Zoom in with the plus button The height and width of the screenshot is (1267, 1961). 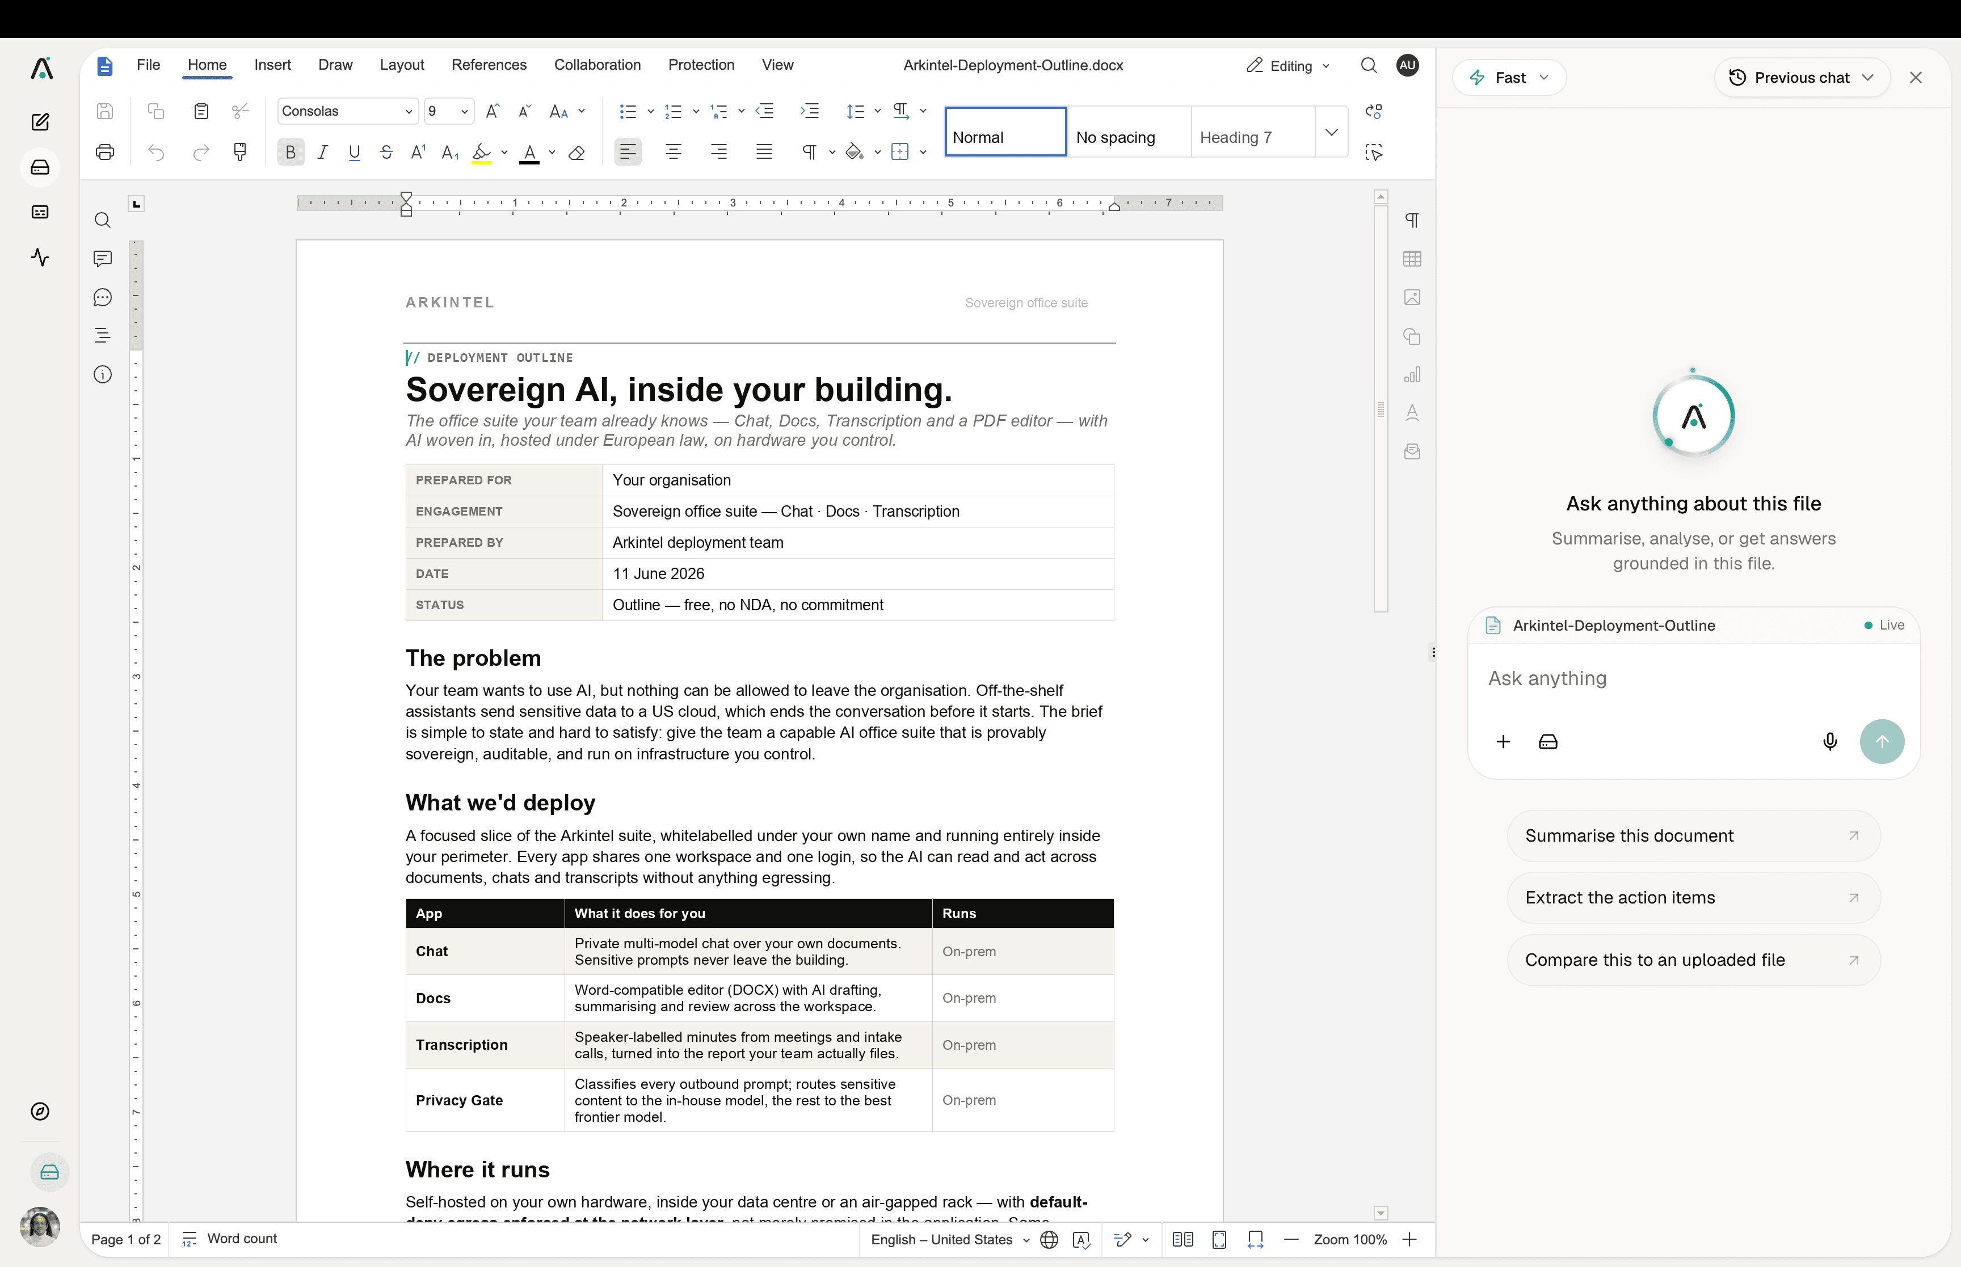click(x=1409, y=1240)
